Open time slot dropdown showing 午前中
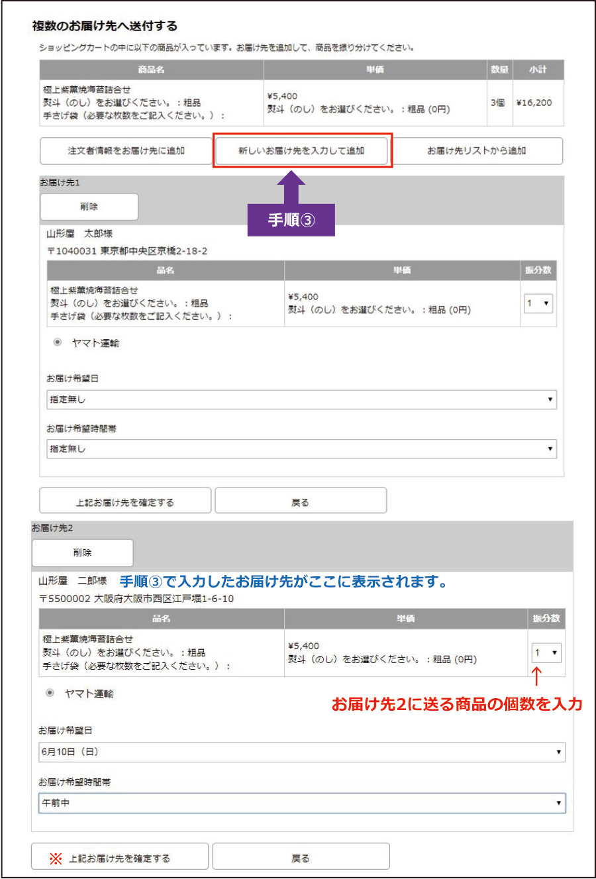The image size is (596, 879). click(301, 803)
